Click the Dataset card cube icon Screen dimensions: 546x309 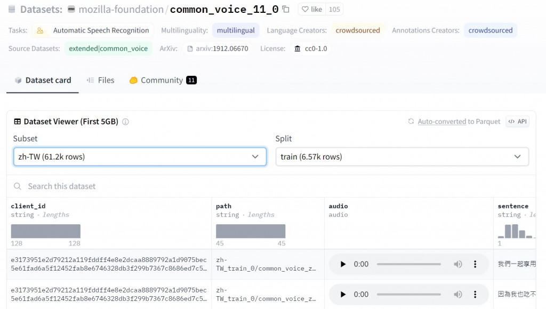tap(18, 81)
